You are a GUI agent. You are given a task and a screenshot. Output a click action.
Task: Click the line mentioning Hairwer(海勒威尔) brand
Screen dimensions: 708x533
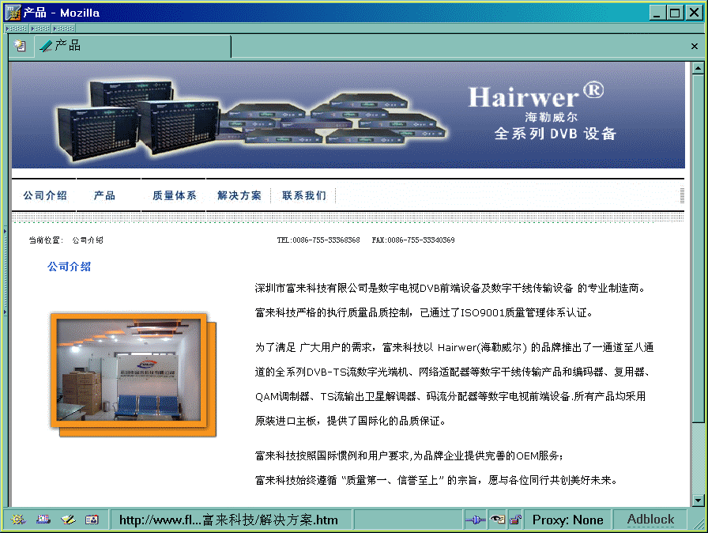coord(454,347)
